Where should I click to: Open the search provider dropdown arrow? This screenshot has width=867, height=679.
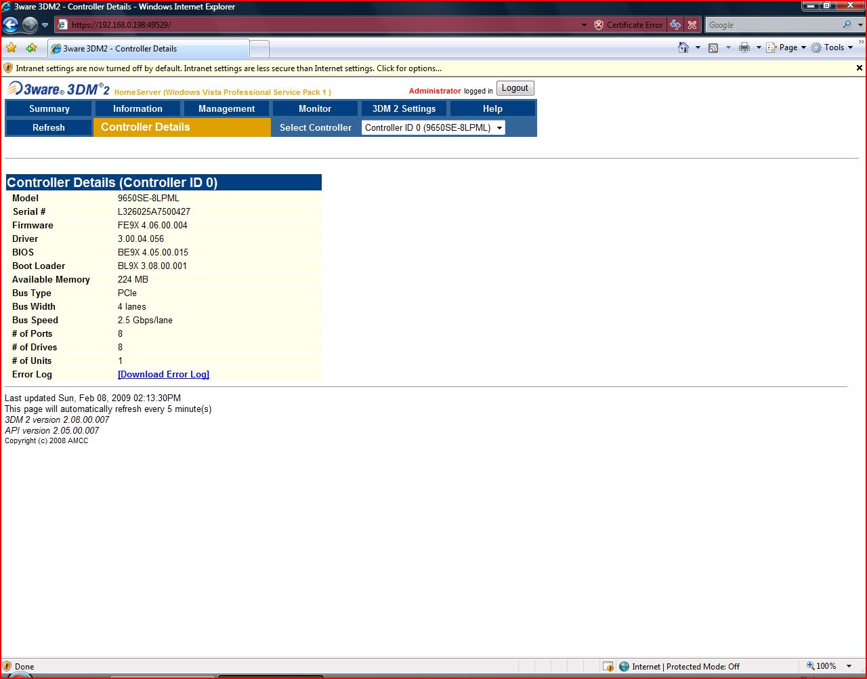[861, 25]
